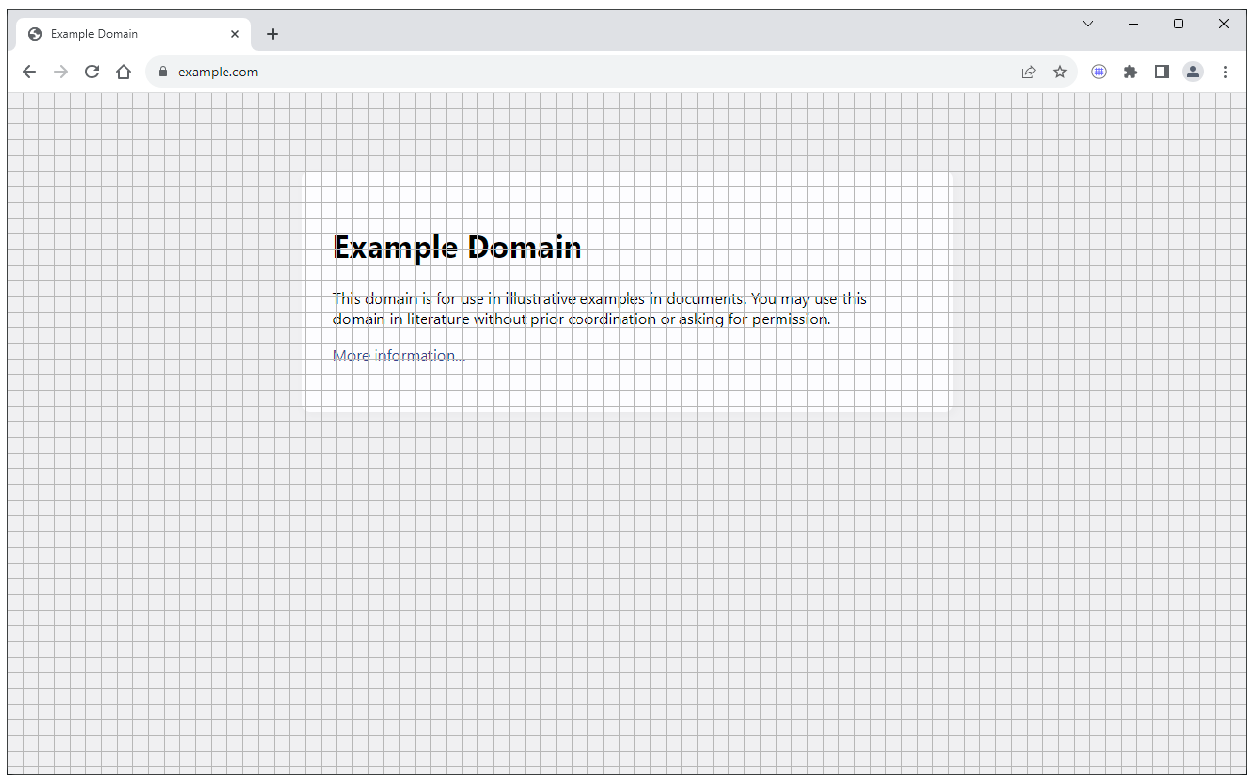Minimize the browser window
This screenshot has height=784, width=1255.
[x=1133, y=24]
